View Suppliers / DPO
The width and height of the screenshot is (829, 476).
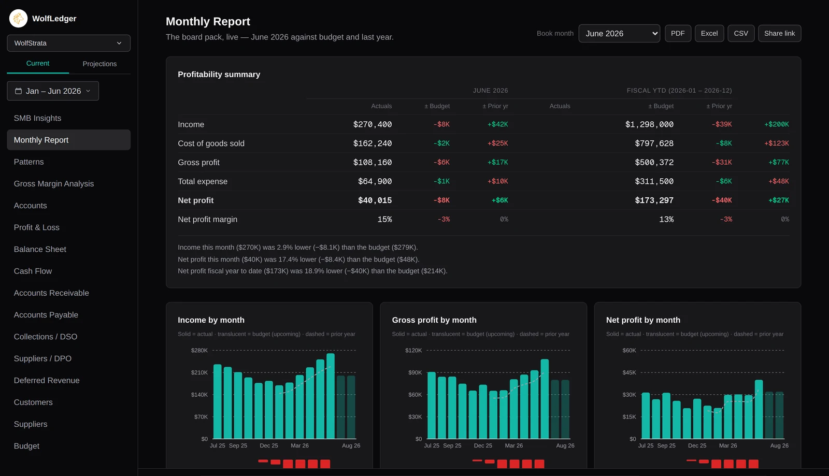pyautogui.click(x=68, y=358)
